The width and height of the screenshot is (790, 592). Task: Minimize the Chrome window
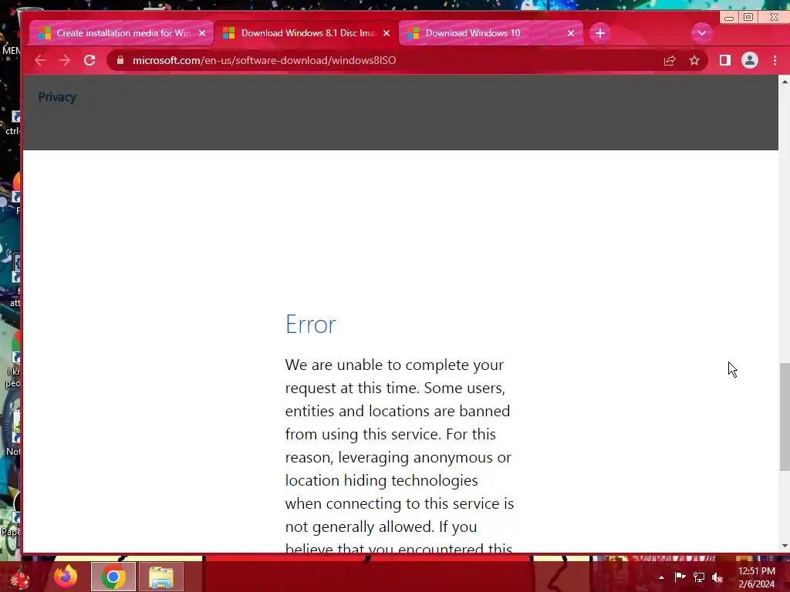[x=728, y=18]
